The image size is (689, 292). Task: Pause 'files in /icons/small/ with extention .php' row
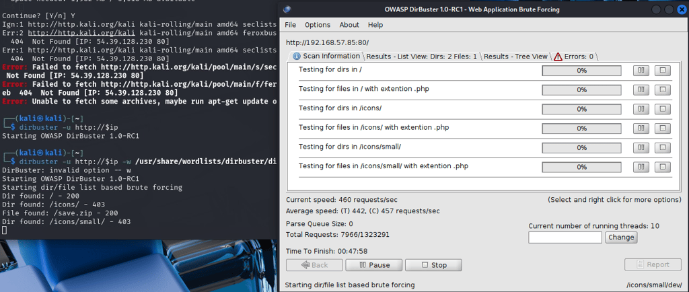[641, 167]
